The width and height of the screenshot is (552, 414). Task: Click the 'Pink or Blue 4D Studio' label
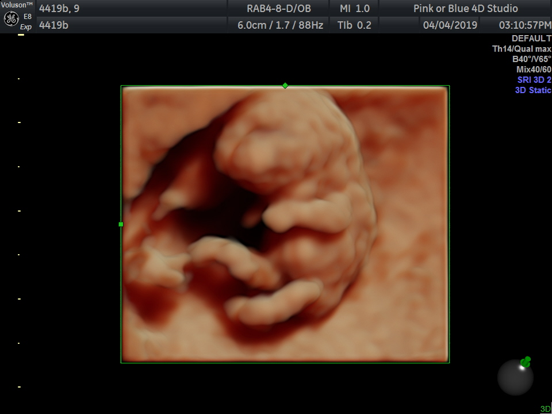[x=465, y=9]
